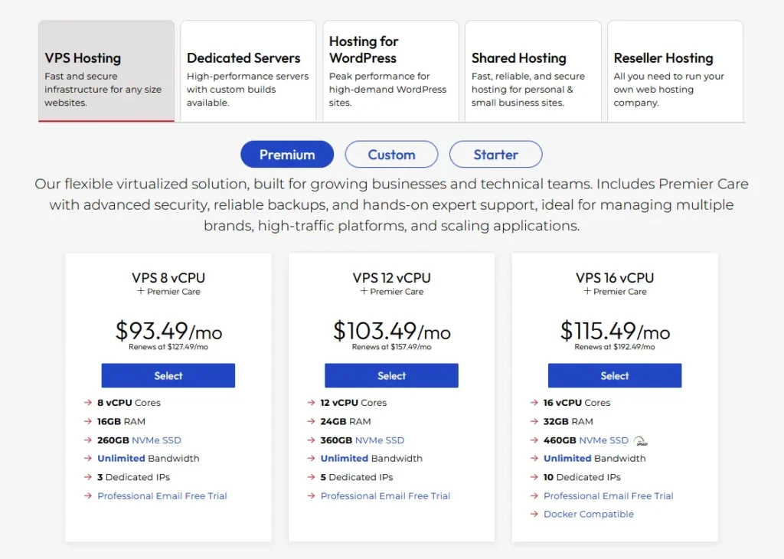Image resolution: width=784 pixels, height=559 pixels.
Task: Open Professional Email Free Trial link
Action: 162,495
